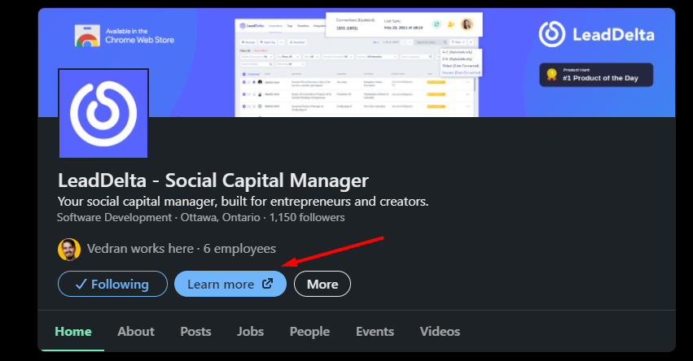Click the Chrome Web Store icon in banner
The image size is (693, 361).
87,36
